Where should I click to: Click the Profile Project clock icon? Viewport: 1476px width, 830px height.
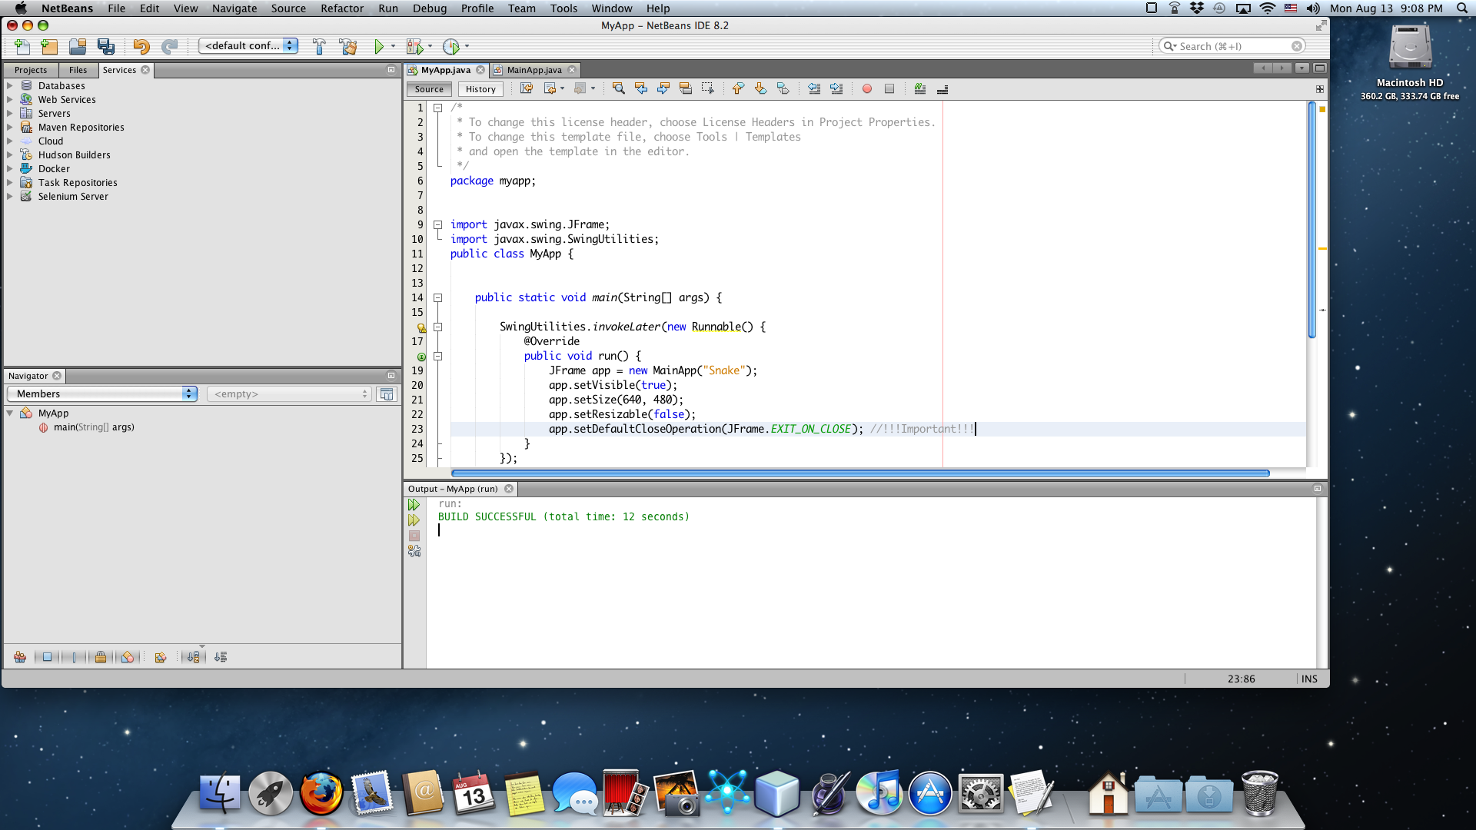[x=451, y=46]
